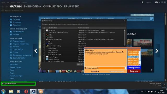Click the Казуальная игра genre link

point(16,76)
